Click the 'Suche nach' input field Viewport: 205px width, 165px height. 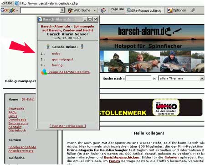[x=138, y=78]
